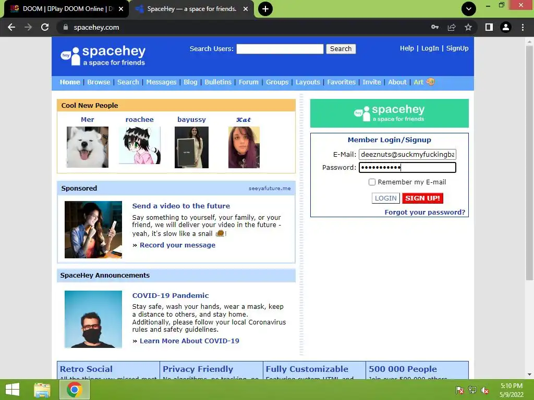Open File Explorer from the taskbar
Screen dimensions: 534x400
(x=42, y=390)
